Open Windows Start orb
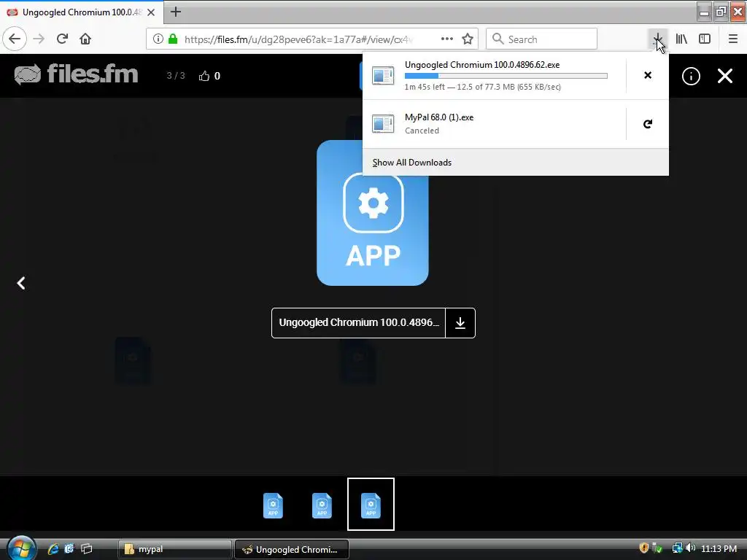 21,548
